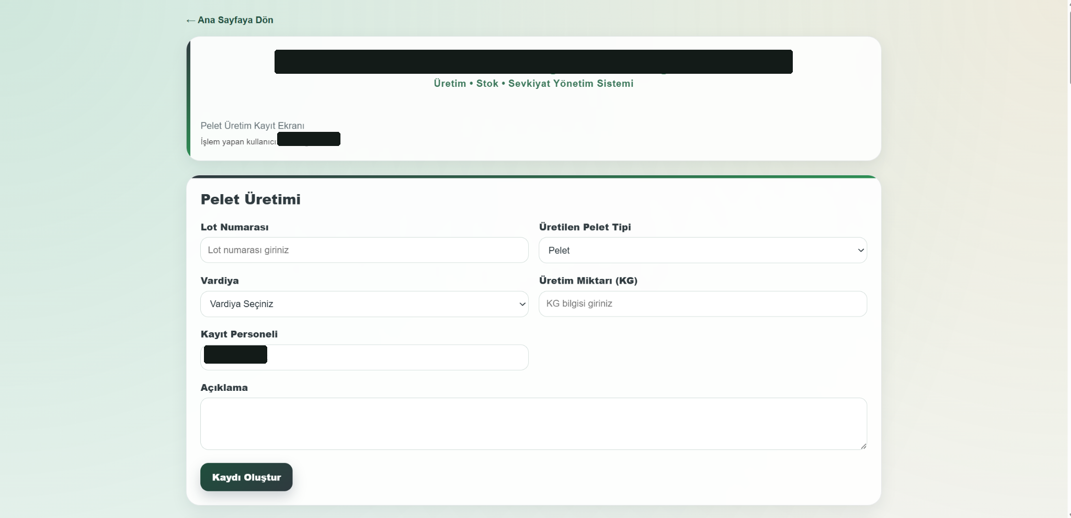The image size is (1071, 518).
Task: Click Üretim • Stok • Sevkiyat Yönetim Sistemi subtitle
Action: 533,84
